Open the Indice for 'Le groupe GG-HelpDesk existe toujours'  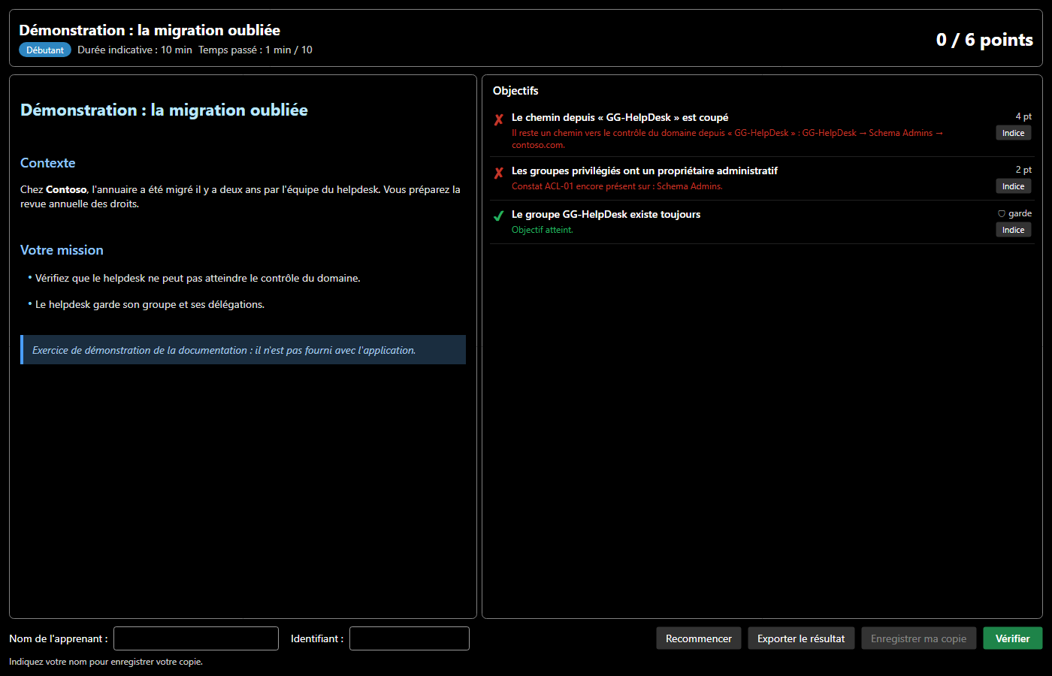pyautogui.click(x=1013, y=230)
